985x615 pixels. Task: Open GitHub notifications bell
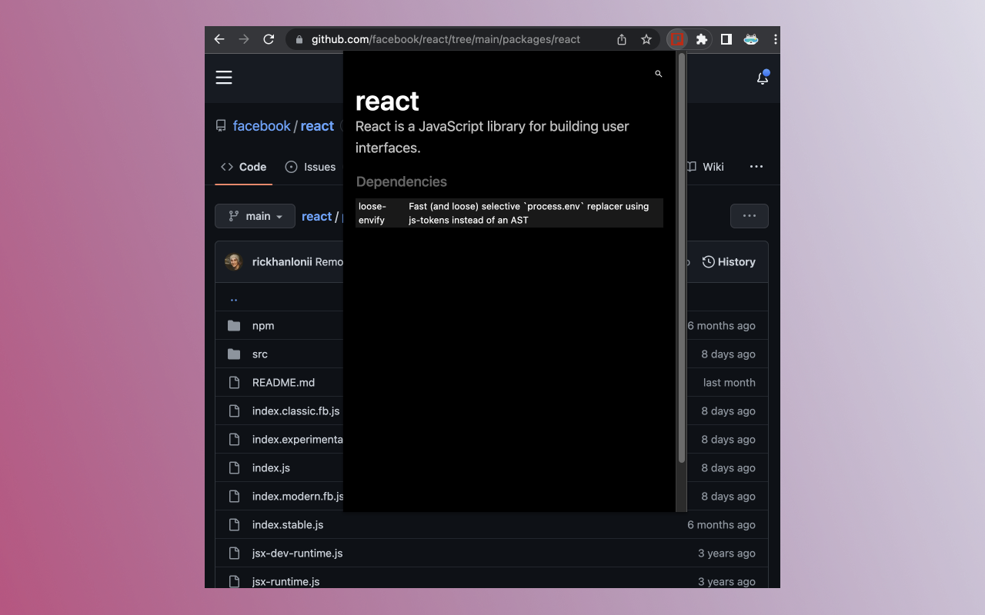[763, 77]
